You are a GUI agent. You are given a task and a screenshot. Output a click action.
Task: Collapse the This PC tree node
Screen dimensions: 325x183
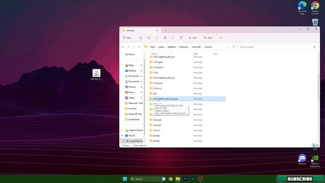click(x=122, y=136)
